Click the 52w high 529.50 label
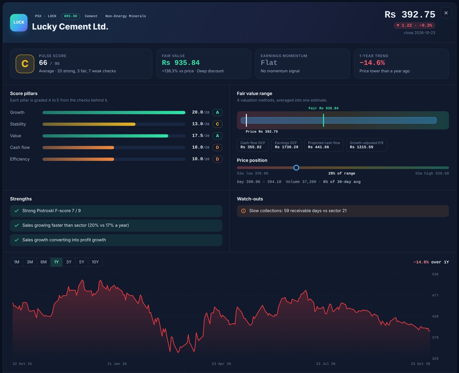The width and height of the screenshot is (459, 373). coord(432,173)
